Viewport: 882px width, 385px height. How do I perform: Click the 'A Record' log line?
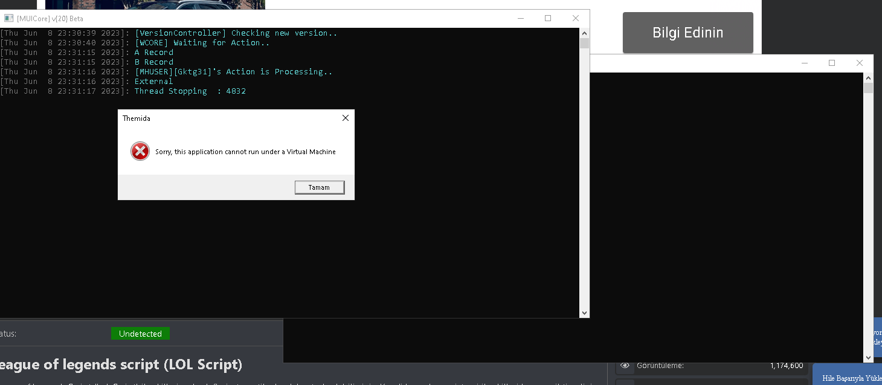pos(87,53)
